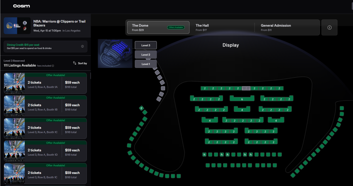Select the leftmost wheelchair accessible seat in the center row
This screenshot has width=353, height=186.
point(204,155)
